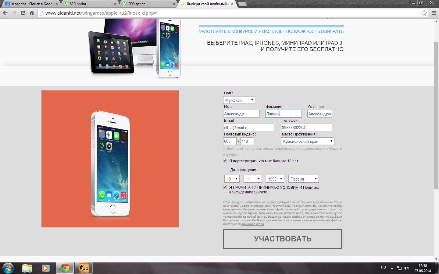Click the Email field with elto2@mail.ru

coord(249,128)
